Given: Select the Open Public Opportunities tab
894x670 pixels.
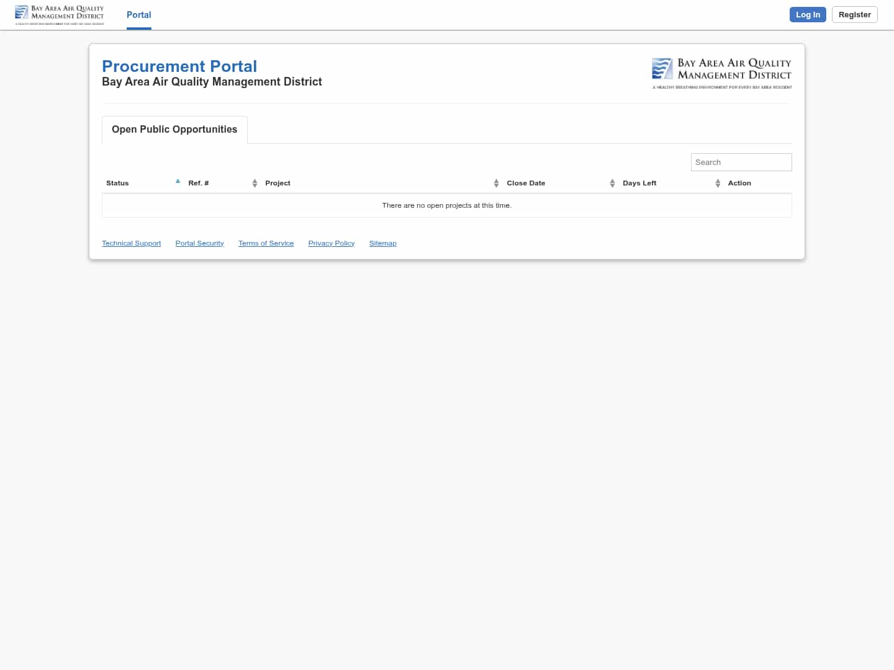Looking at the screenshot, I should pos(174,130).
